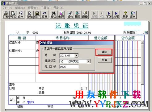Close the 填制凭证 window
This screenshot has width=152, height=112.
pyautogui.click(x=150, y=3)
